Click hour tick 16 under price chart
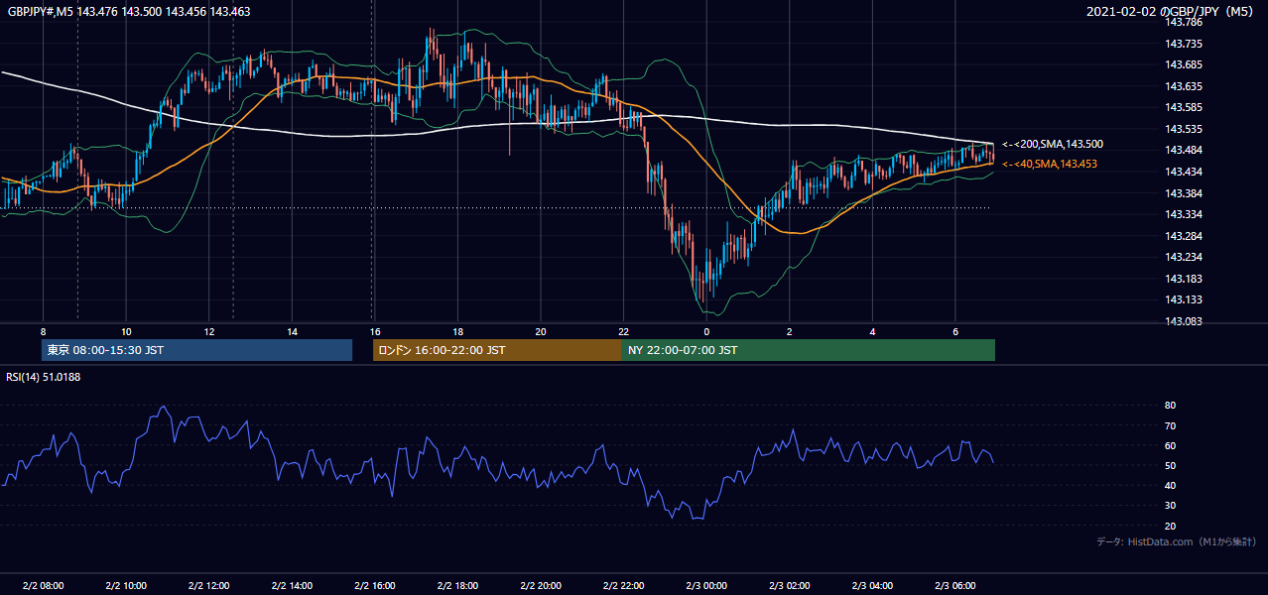This screenshot has height=595, width=1268. click(375, 331)
